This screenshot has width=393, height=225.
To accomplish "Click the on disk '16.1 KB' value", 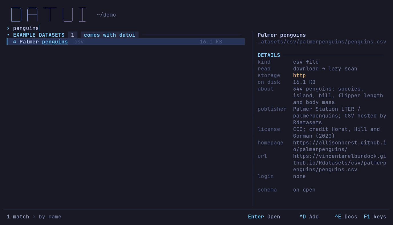I will tap(304, 82).
